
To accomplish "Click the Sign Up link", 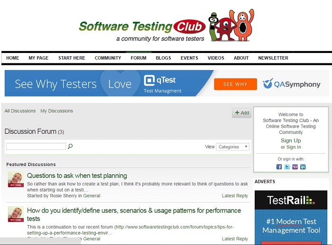I will (x=291, y=140).
